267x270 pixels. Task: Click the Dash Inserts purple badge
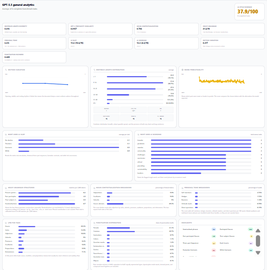[251, 243]
